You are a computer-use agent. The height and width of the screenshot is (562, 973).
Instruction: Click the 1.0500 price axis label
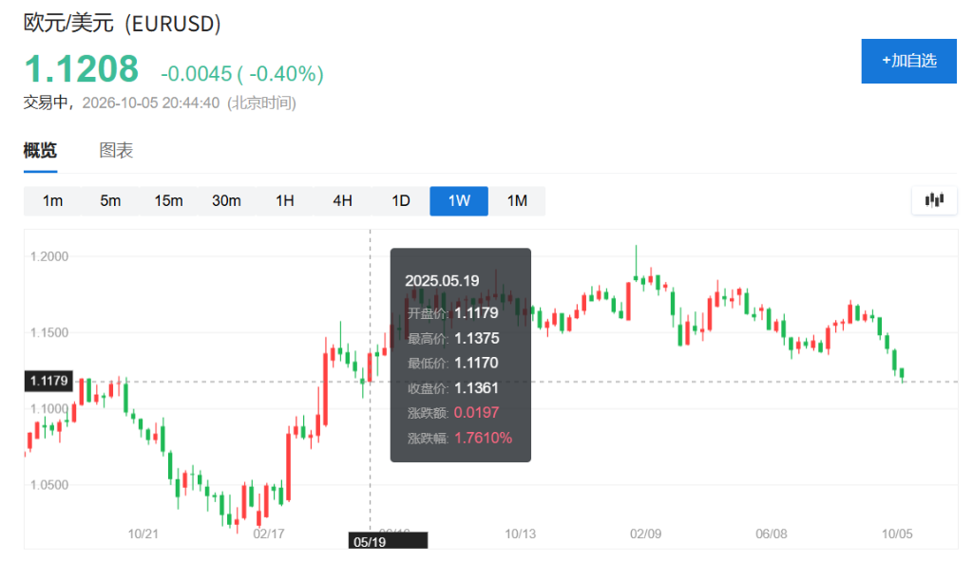click(49, 485)
